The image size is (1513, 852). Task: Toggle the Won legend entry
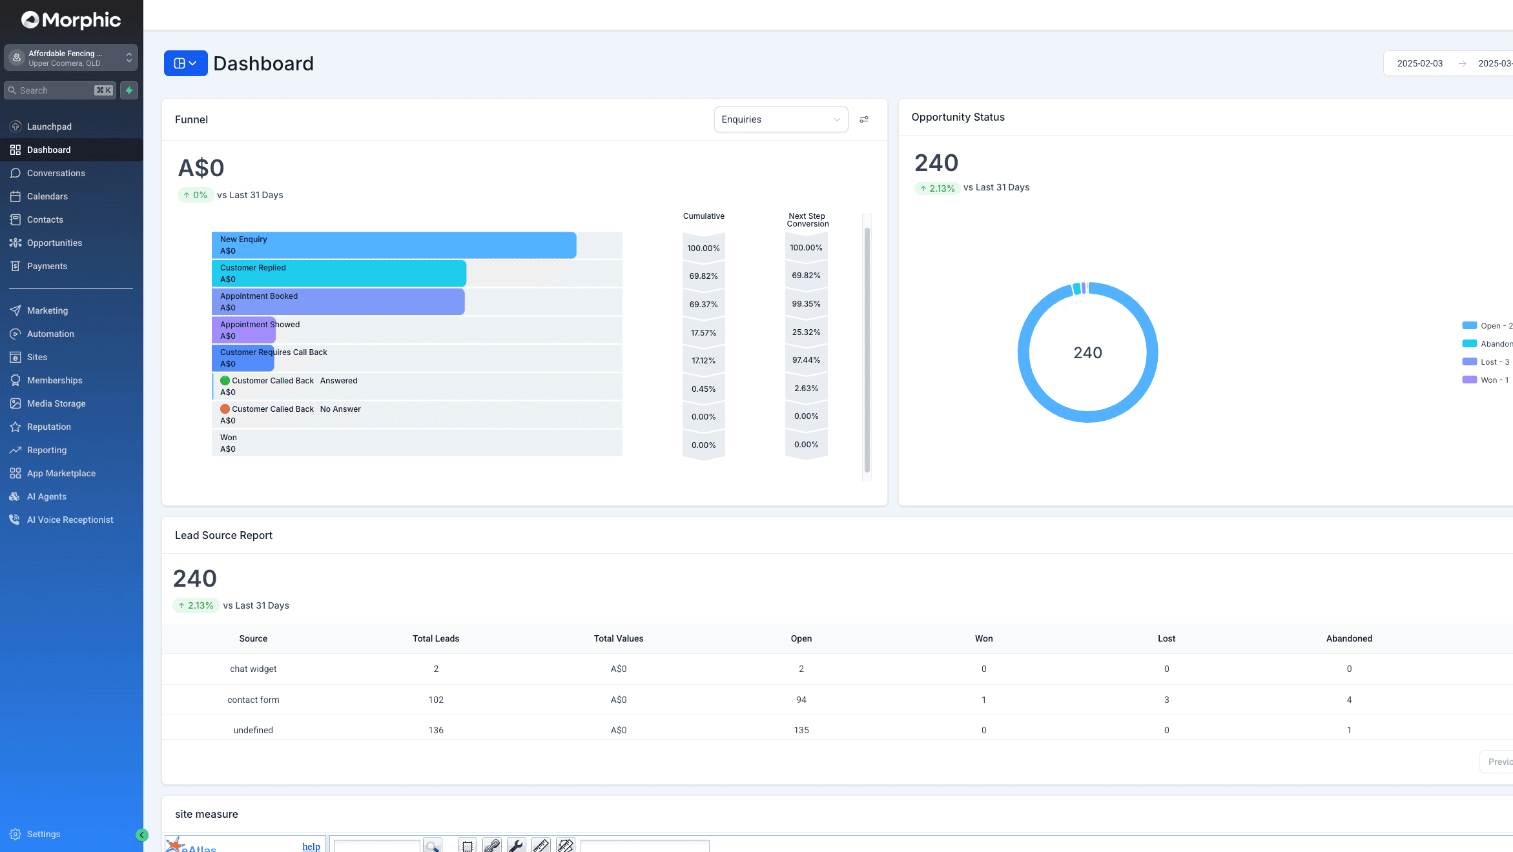(x=1486, y=380)
